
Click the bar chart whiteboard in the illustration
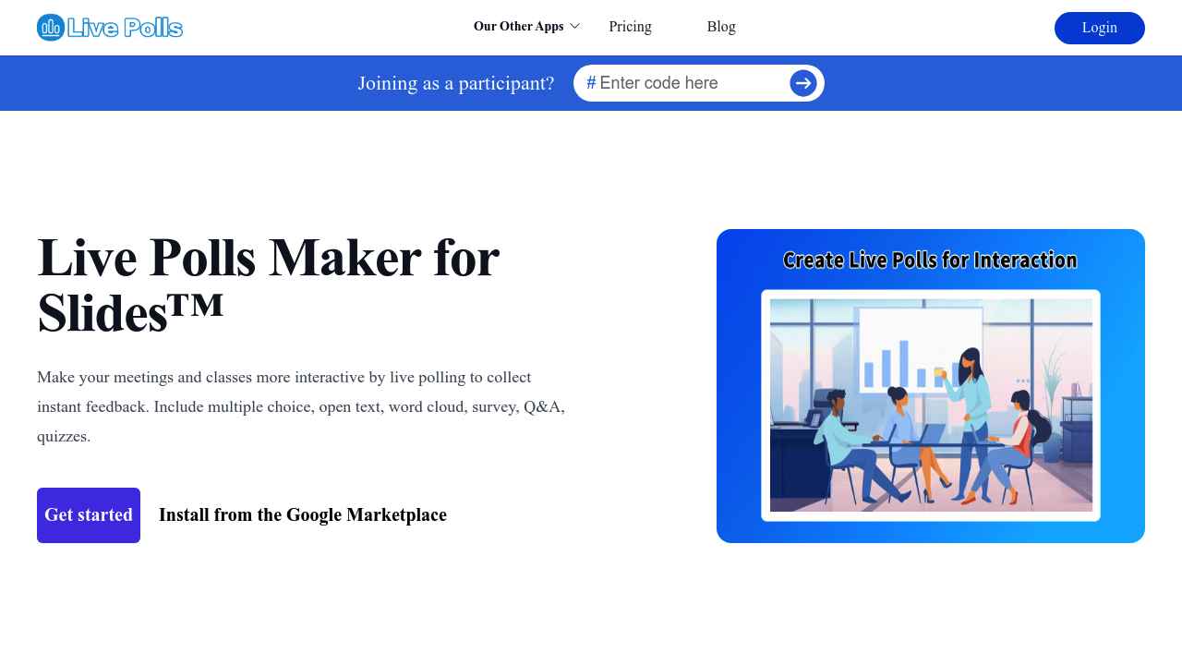tap(919, 351)
